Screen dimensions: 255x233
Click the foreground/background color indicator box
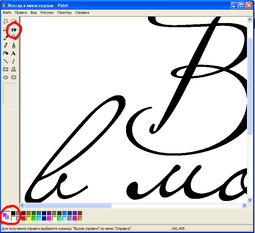6,216
